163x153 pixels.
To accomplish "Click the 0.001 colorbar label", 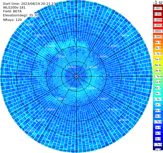I will [x=158, y=14].
